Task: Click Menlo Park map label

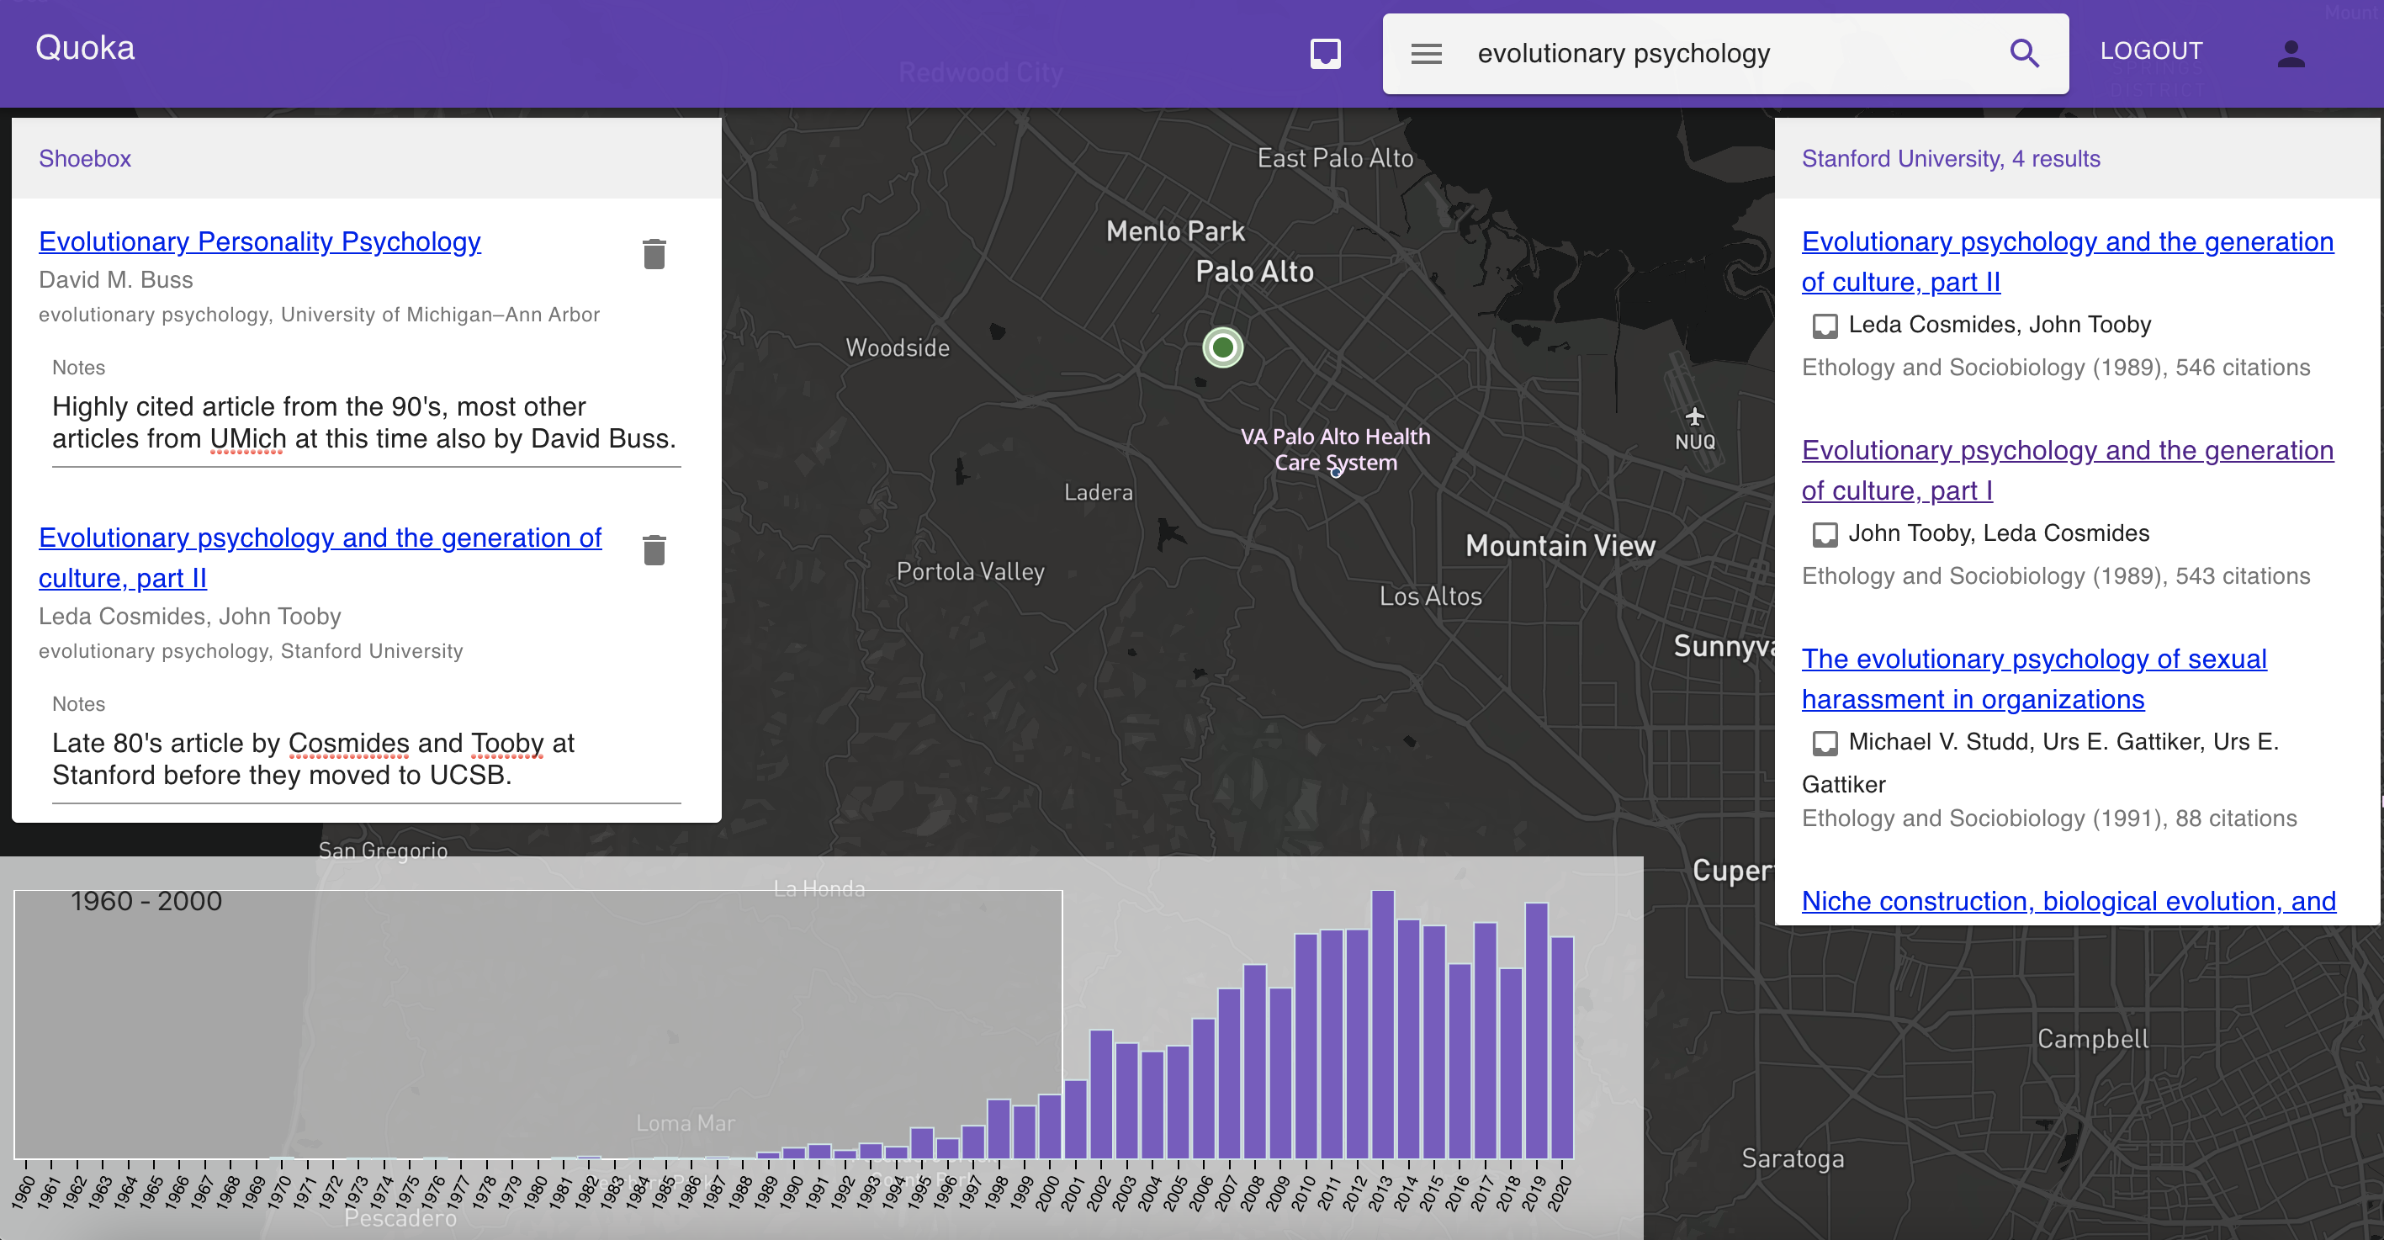Action: click(x=1175, y=231)
